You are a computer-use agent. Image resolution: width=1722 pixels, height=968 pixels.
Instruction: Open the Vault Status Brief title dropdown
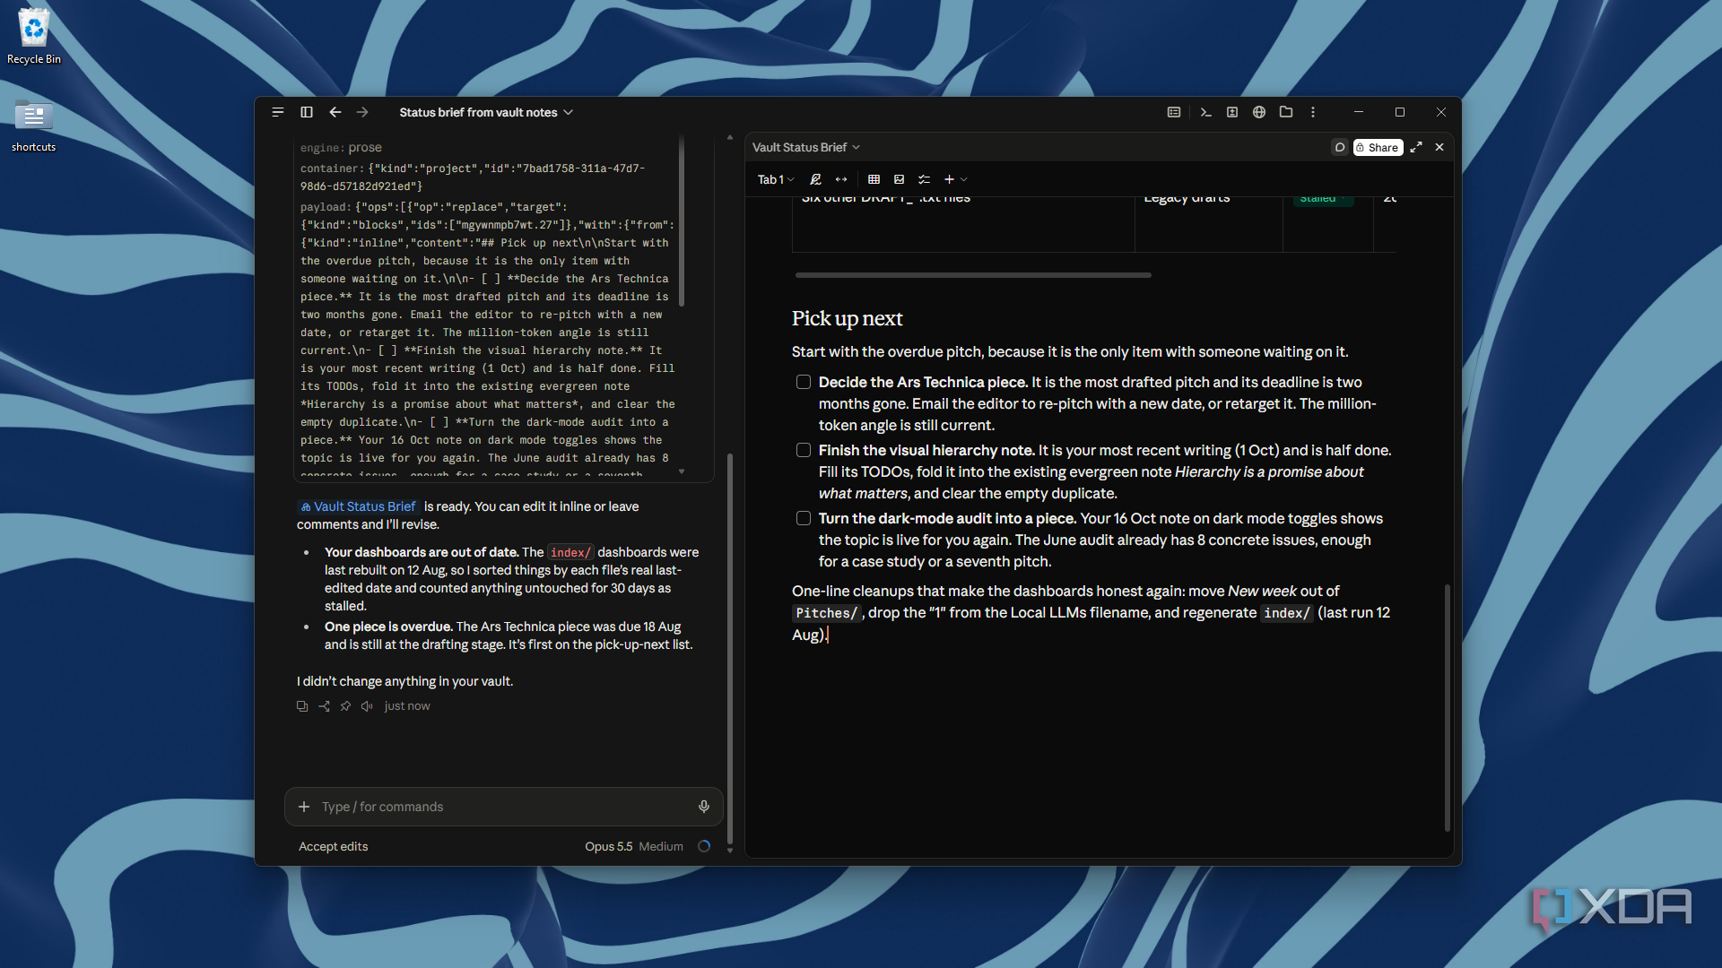point(806,147)
